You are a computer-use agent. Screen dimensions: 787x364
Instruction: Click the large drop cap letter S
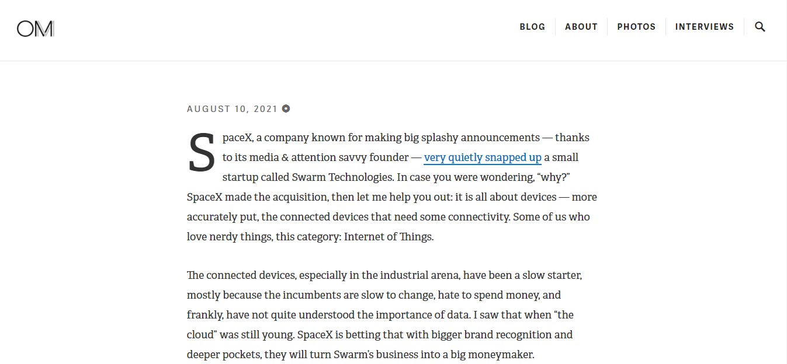[202, 153]
